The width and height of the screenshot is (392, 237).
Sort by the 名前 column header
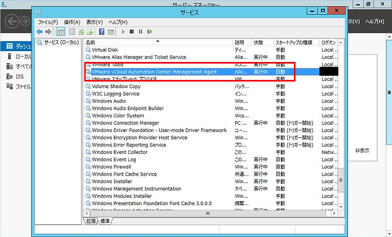[x=158, y=42]
